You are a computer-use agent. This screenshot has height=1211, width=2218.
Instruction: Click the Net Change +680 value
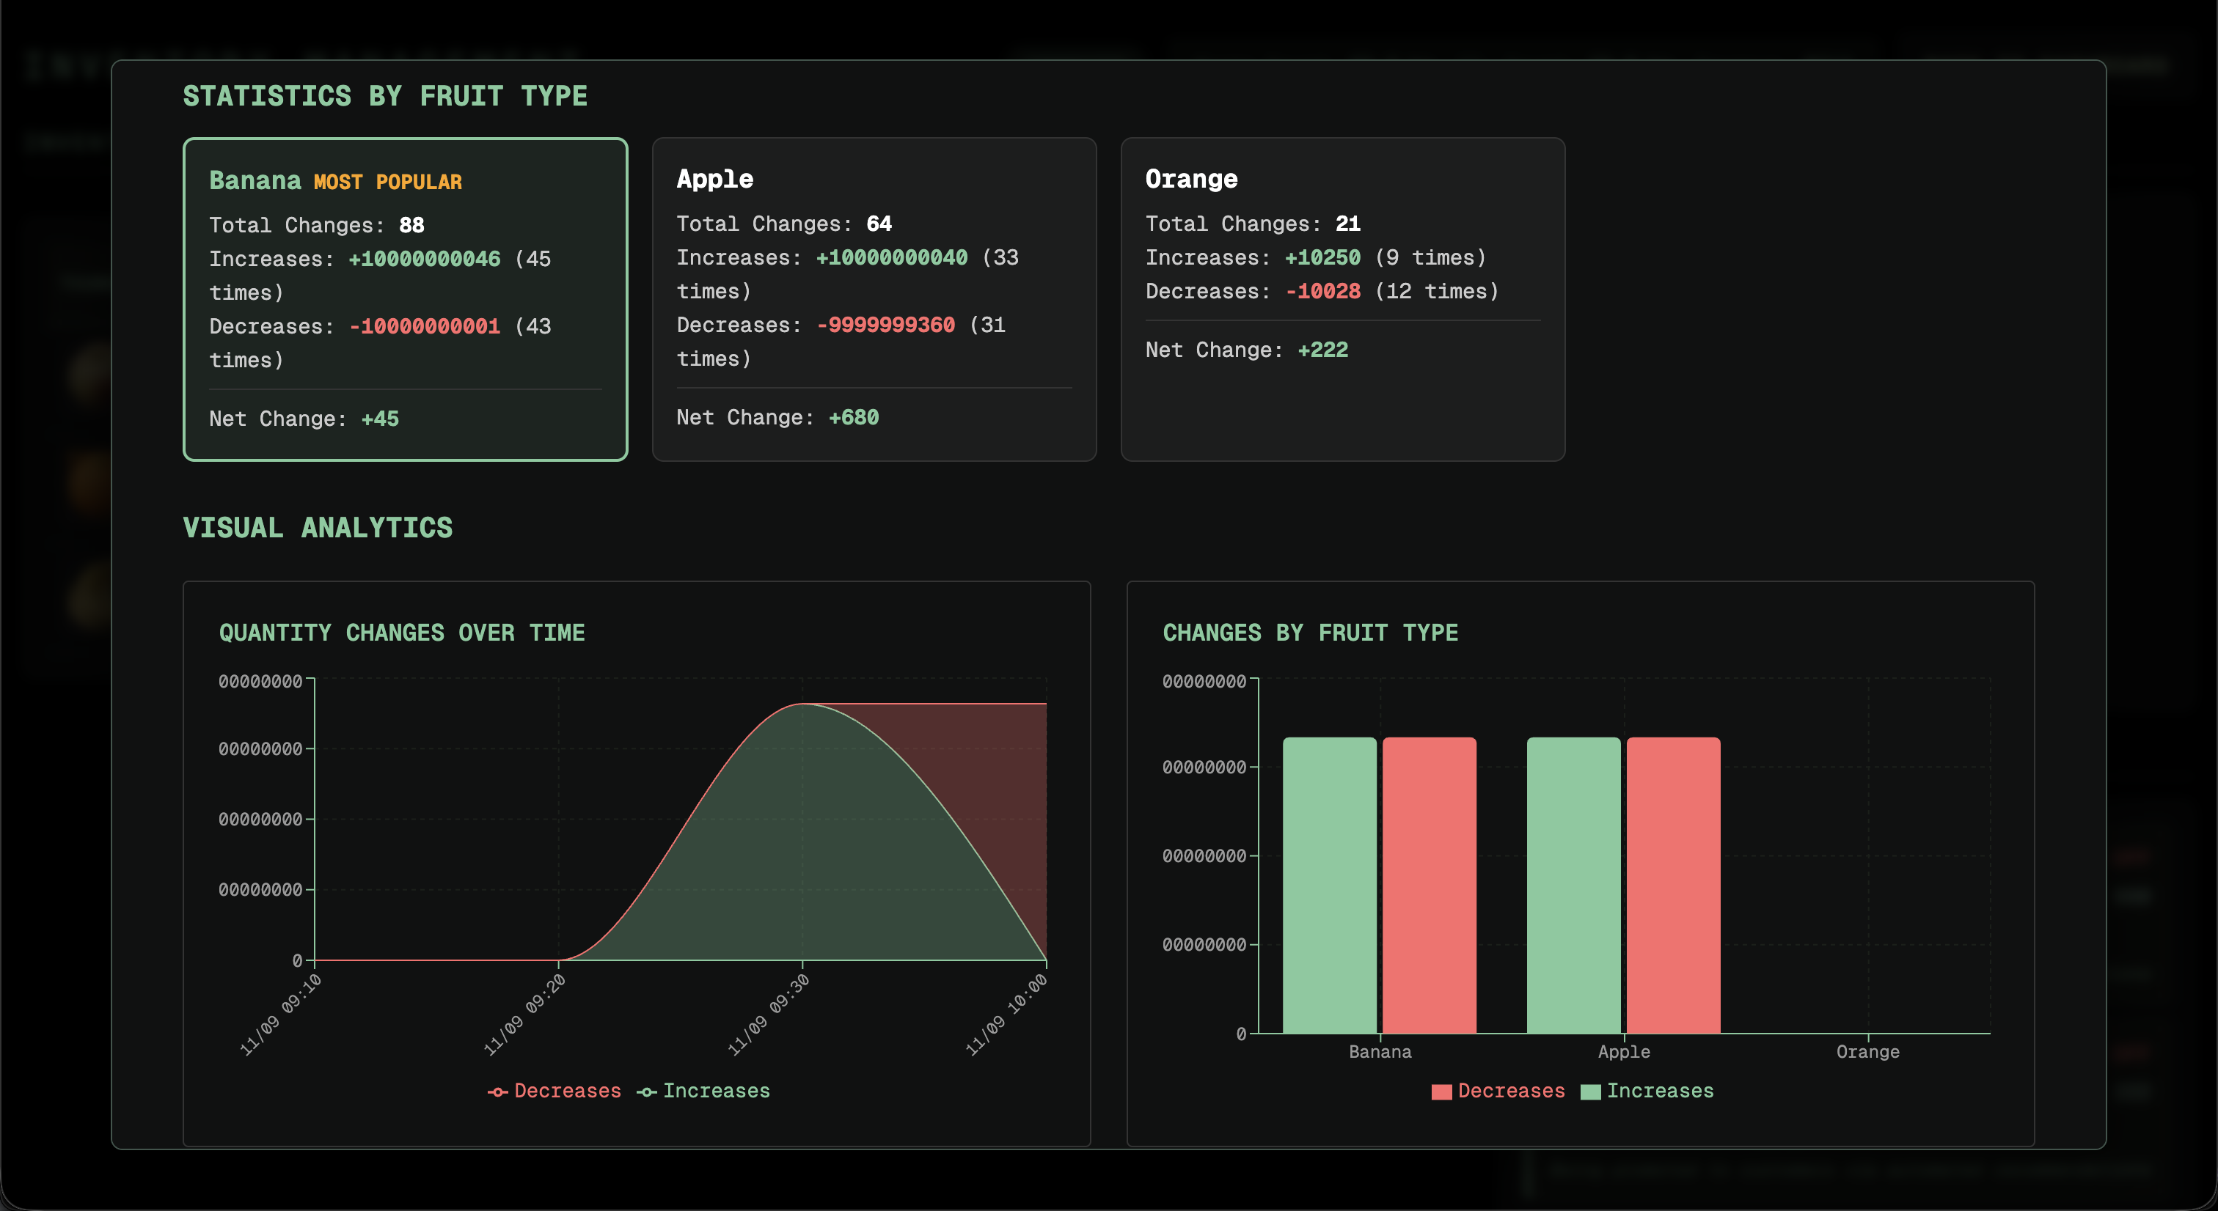[x=854, y=417]
